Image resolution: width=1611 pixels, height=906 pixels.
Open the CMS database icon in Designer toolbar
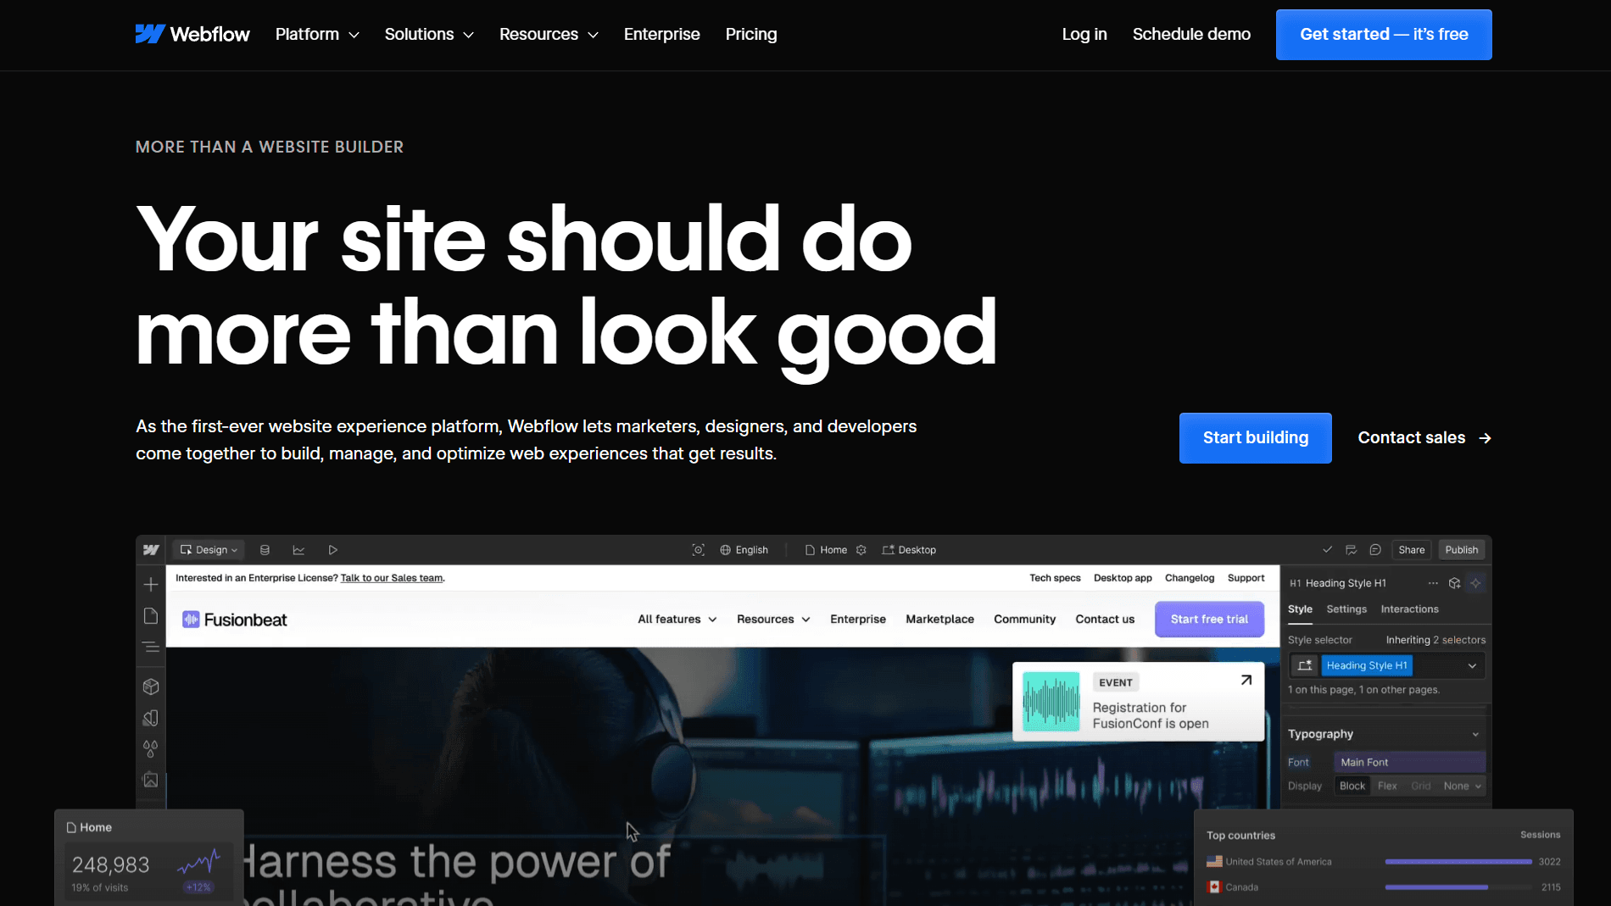click(x=265, y=550)
